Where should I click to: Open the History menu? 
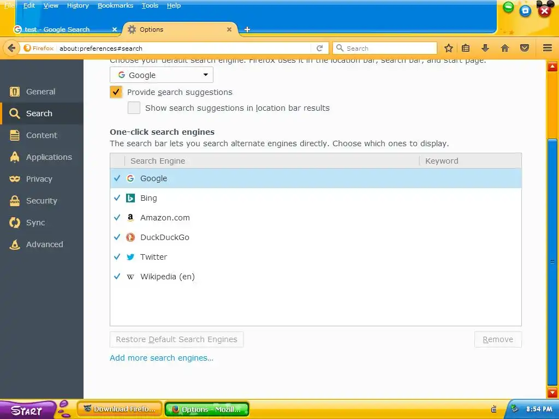pos(78,5)
